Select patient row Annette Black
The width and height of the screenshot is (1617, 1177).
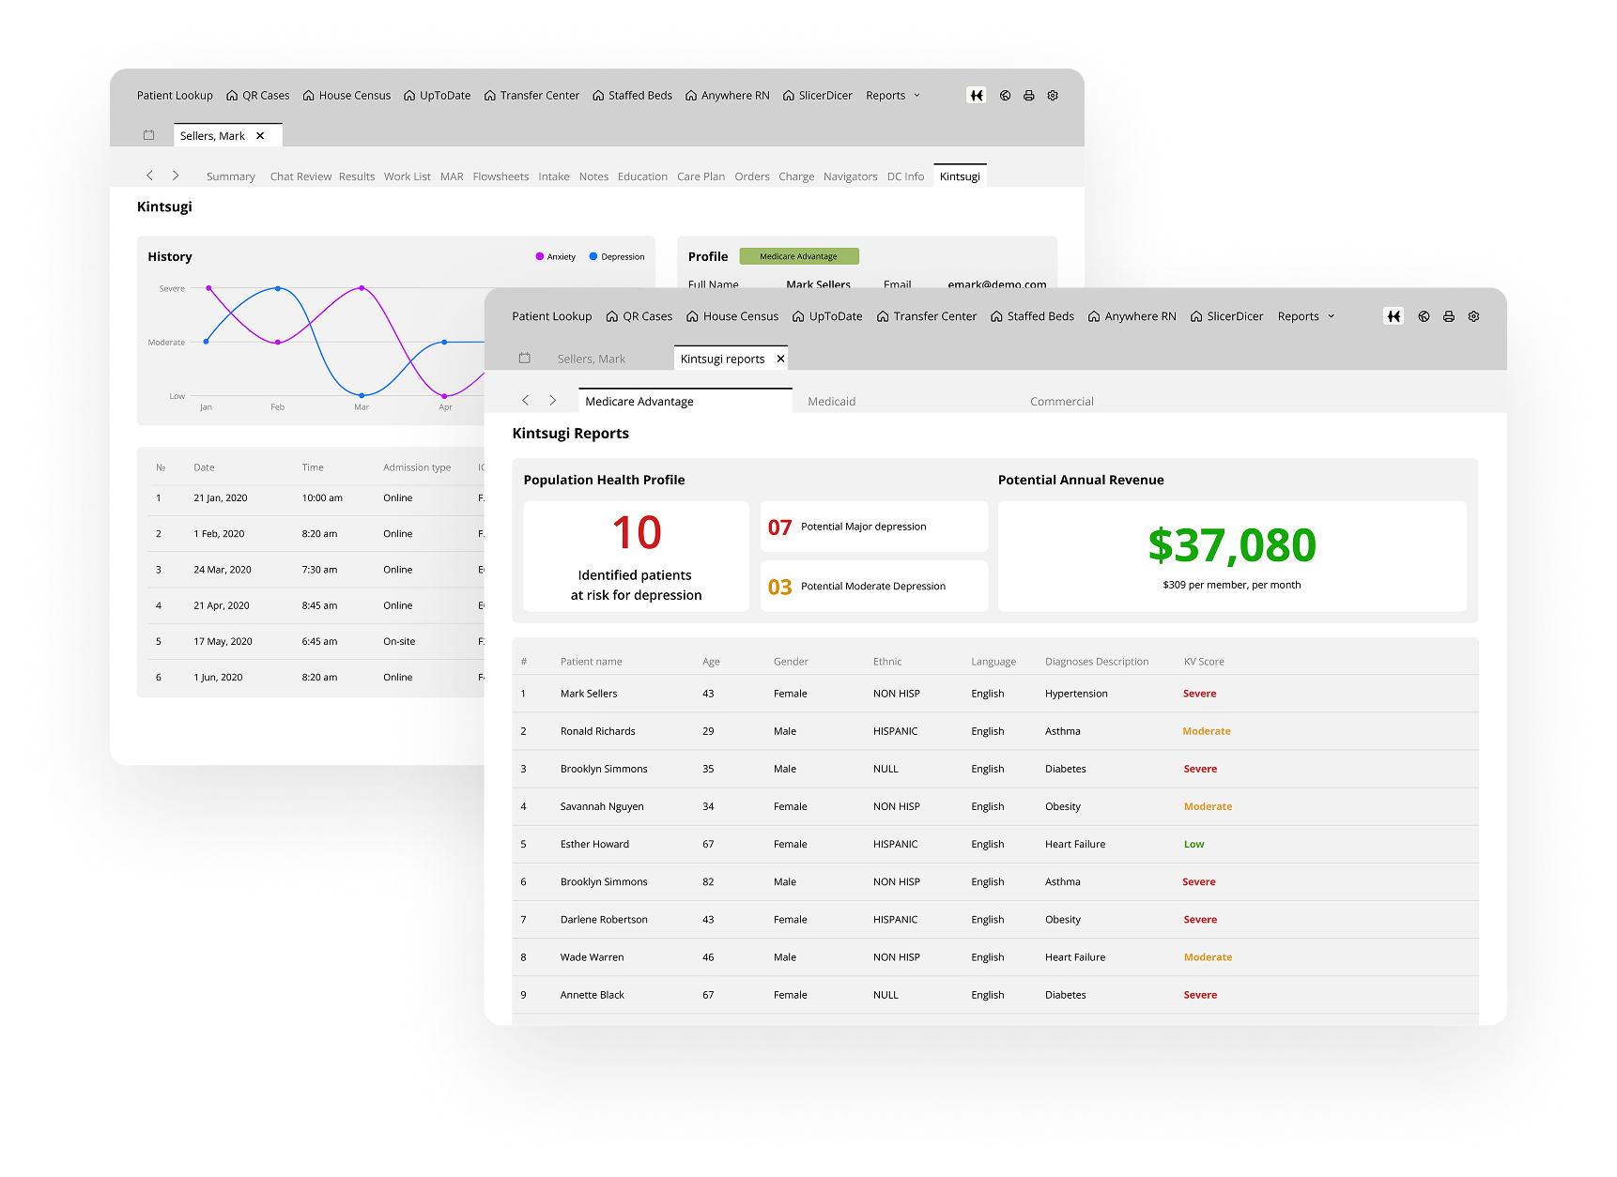pyautogui.click(x=995, y=995)
